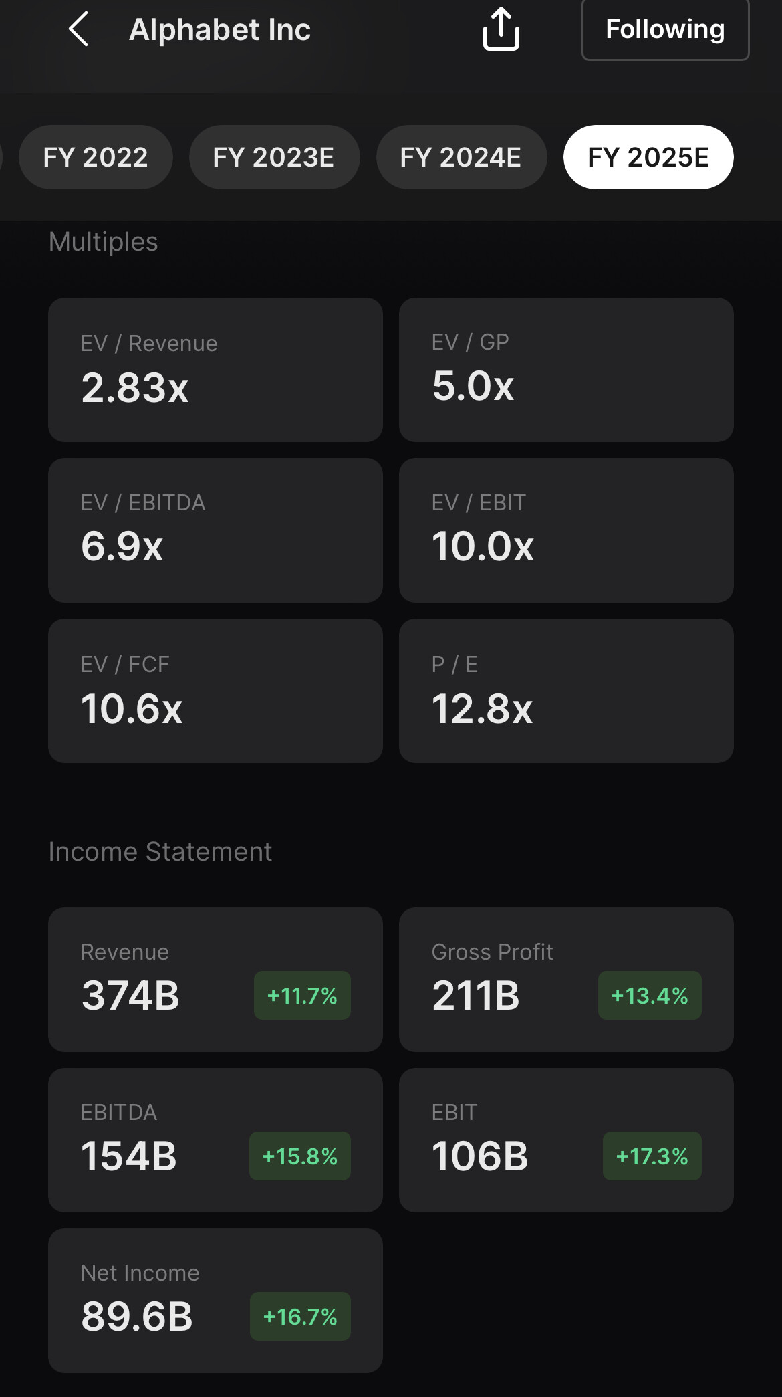Toggle the Following button
The width and height of the screenshot is (782, 1397).
pos(665,29)
